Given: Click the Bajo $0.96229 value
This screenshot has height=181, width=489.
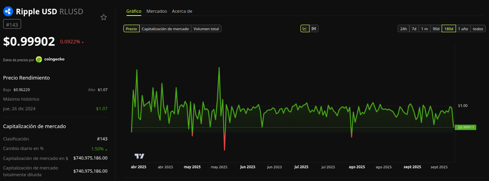Looking at the screenshot, I should pyautogui.click(x=21, y=90).
